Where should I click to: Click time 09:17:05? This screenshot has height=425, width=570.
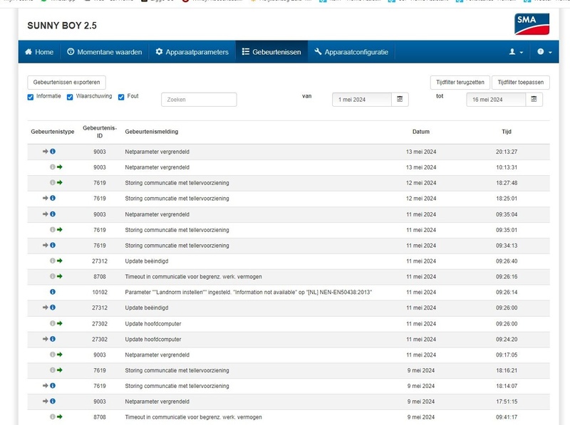pyautogui.click(x=507, y=355)
